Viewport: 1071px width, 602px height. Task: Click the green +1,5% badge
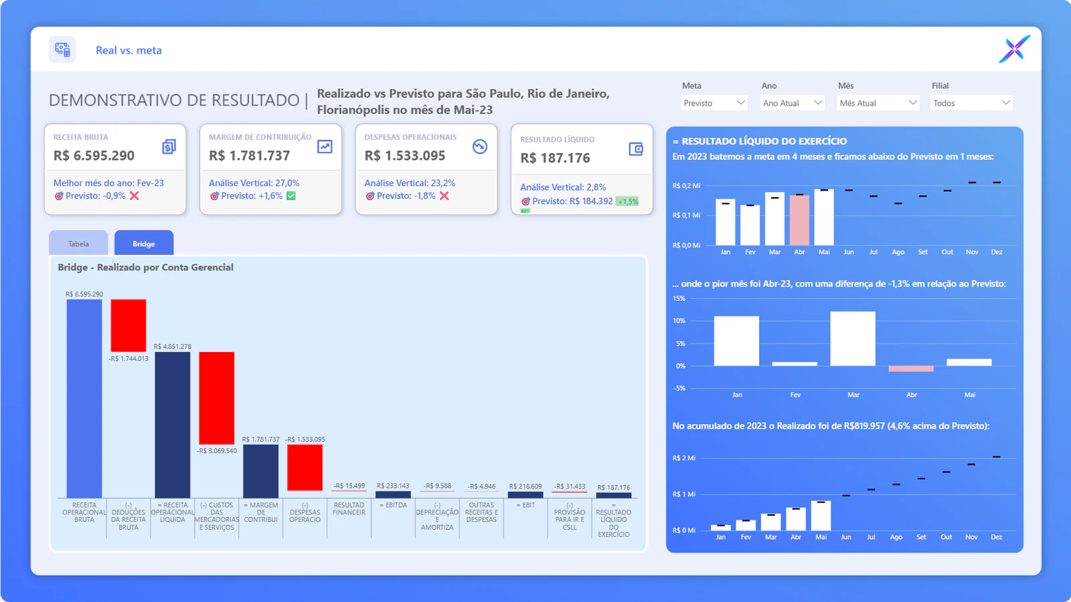pos(627,201)
